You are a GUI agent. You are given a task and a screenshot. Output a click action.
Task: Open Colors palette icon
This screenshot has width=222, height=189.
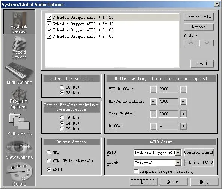pyautogui.click(x=19, y=172)
